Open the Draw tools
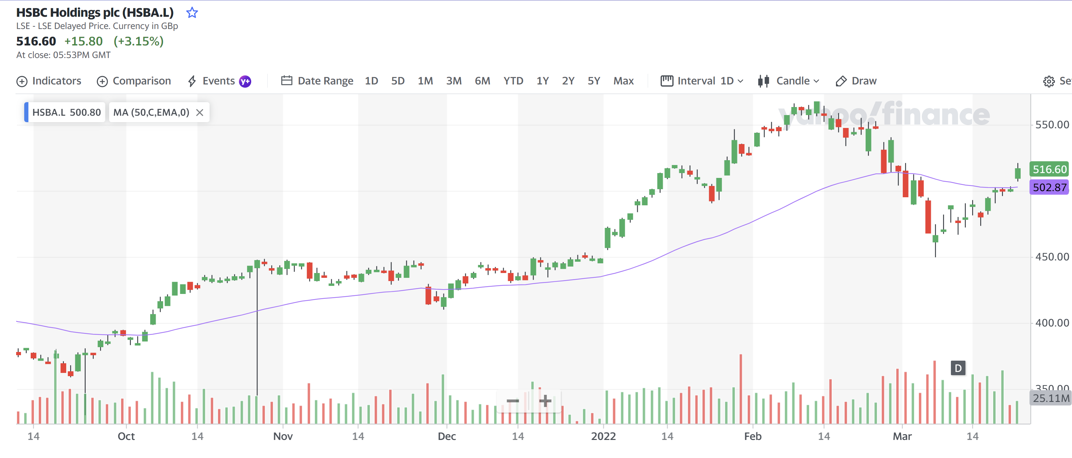Image resolution: width=1072 pixels, height=458 pixels. [x=856, y=81]
